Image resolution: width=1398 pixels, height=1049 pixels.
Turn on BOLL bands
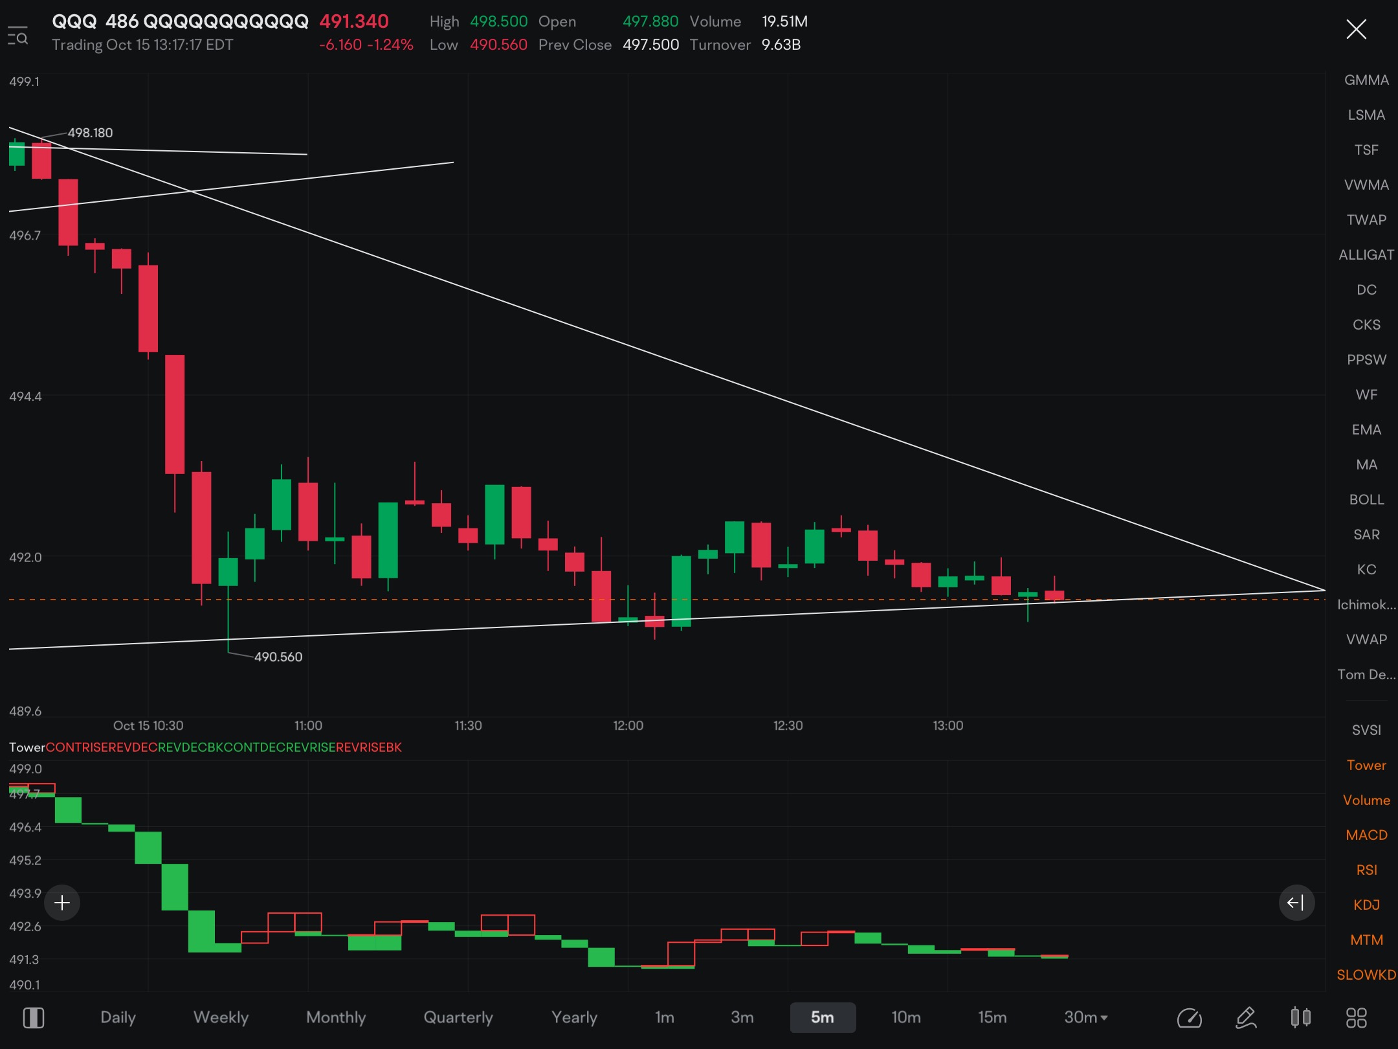(1366, 500)
